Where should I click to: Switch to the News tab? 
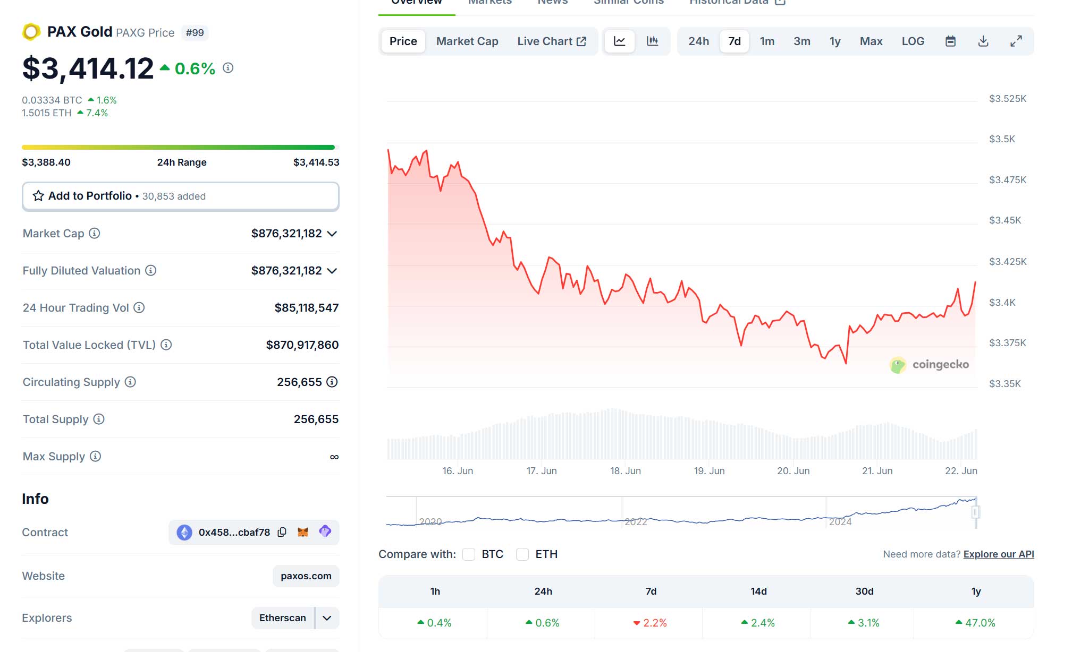[553, 3]
